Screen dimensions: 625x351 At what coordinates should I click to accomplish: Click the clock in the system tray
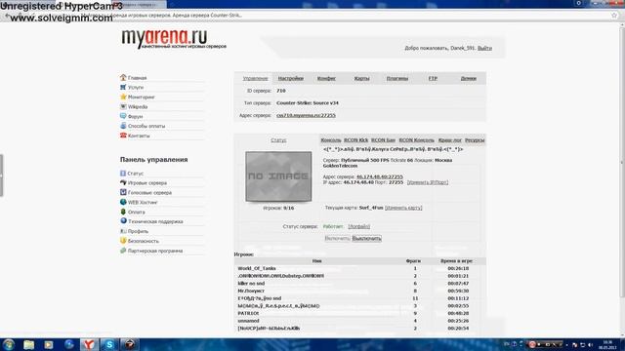607,344
